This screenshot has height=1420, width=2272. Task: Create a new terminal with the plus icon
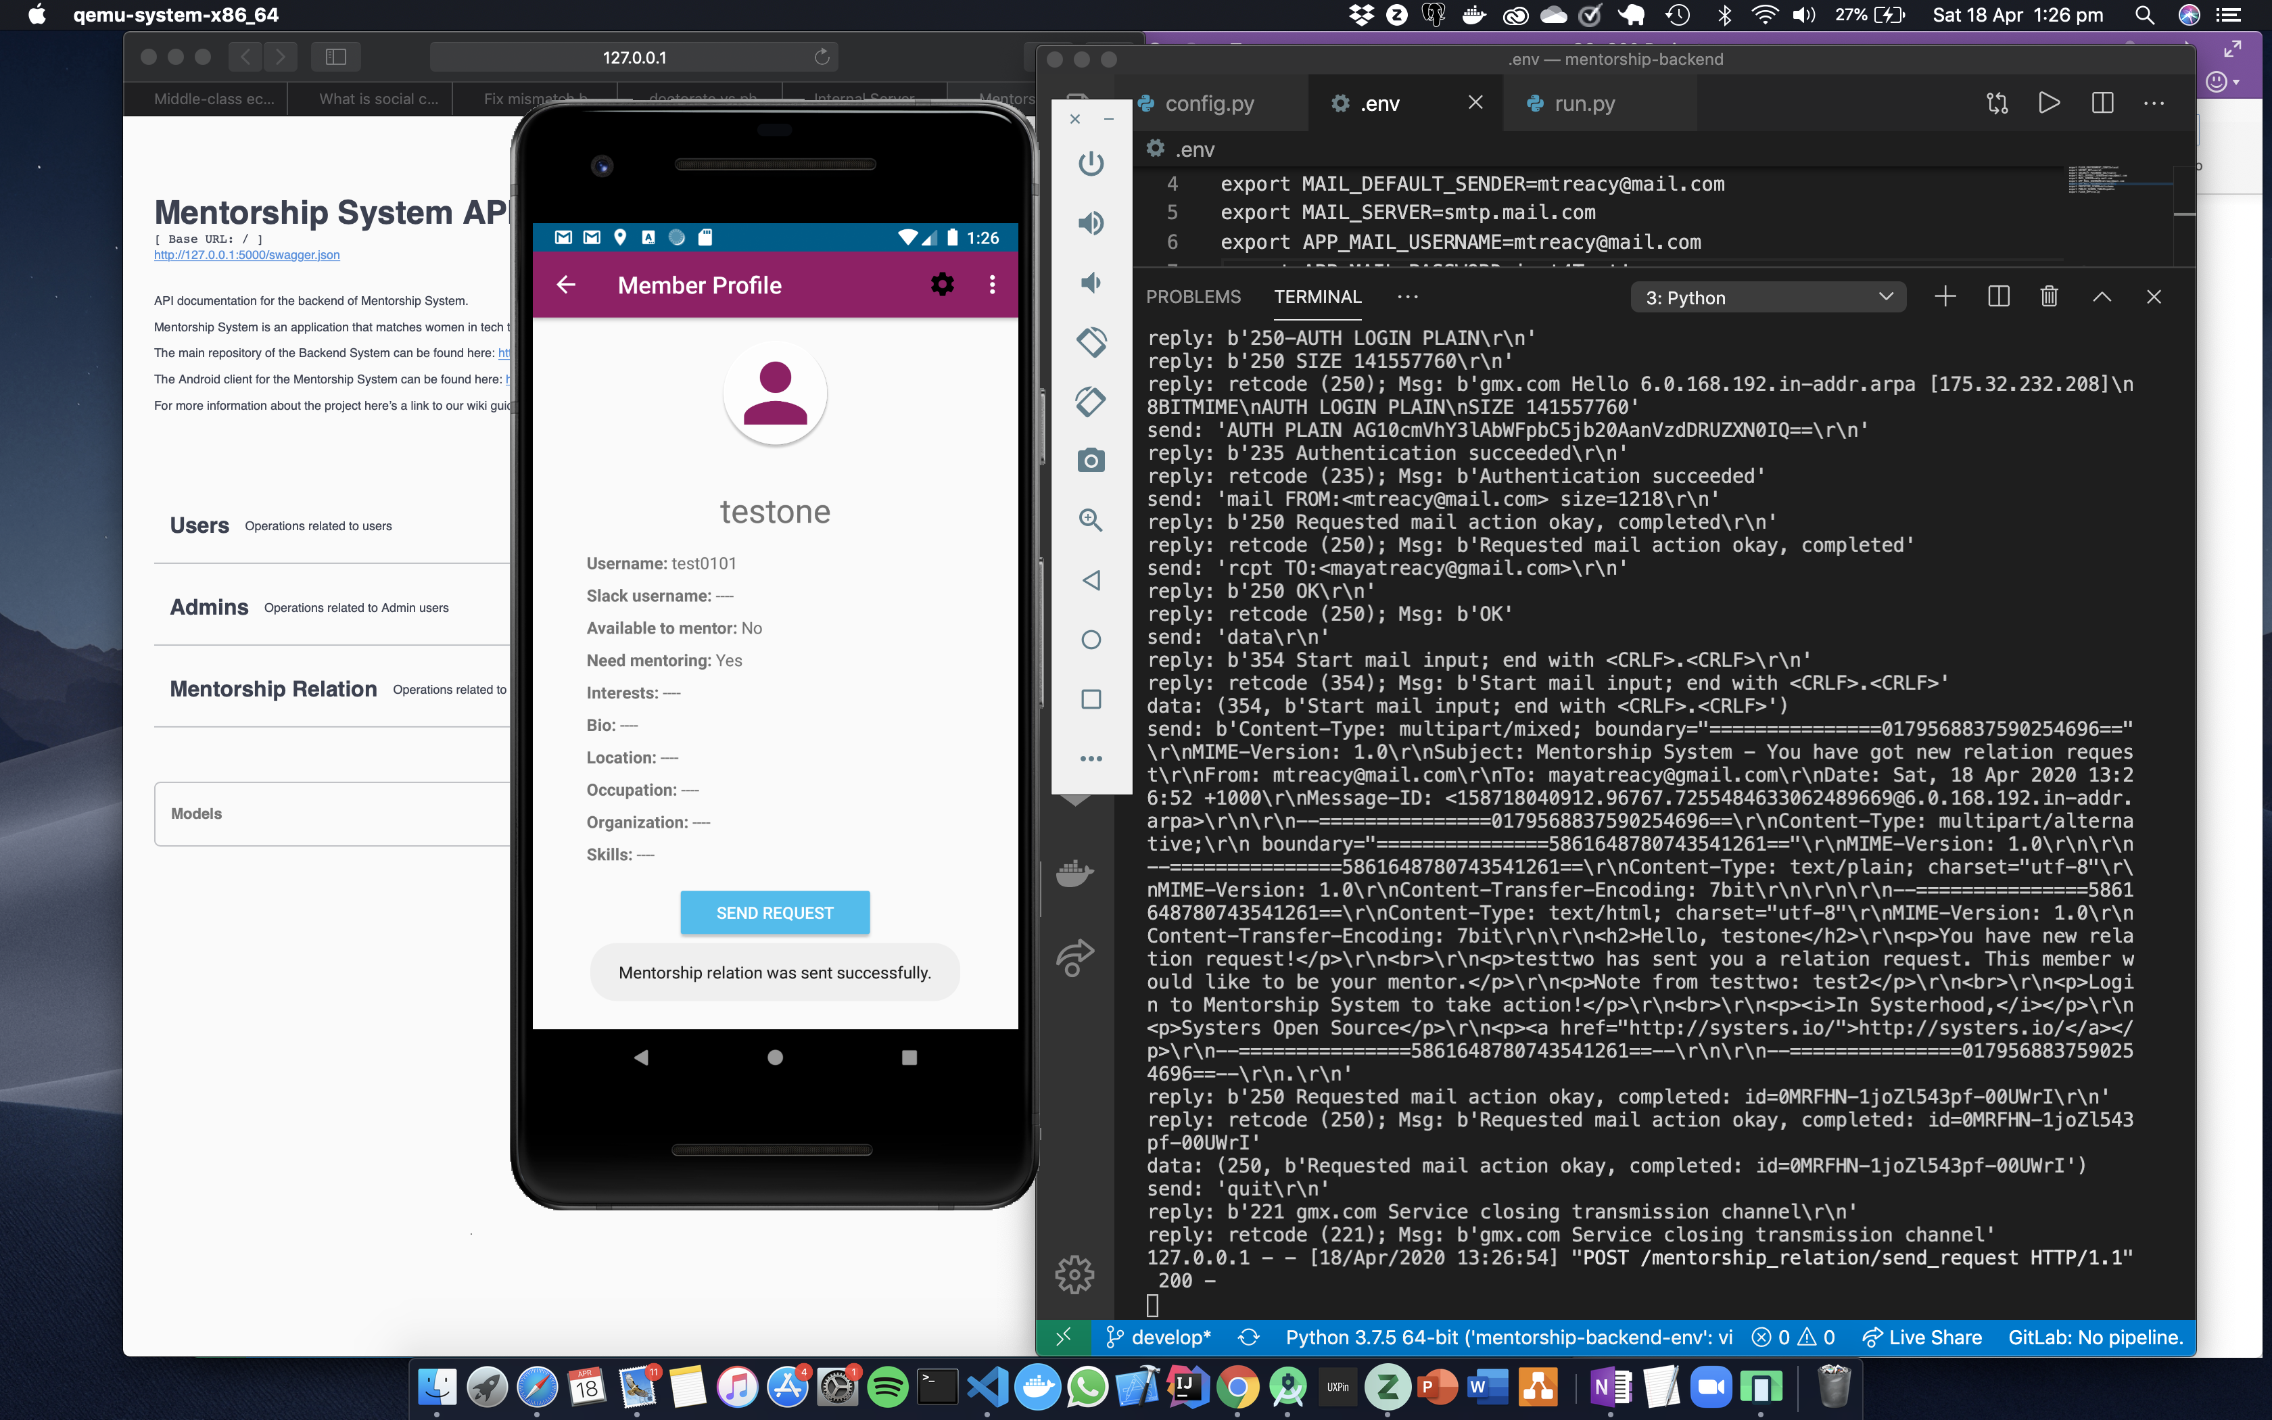click(x=1945, y=297)
